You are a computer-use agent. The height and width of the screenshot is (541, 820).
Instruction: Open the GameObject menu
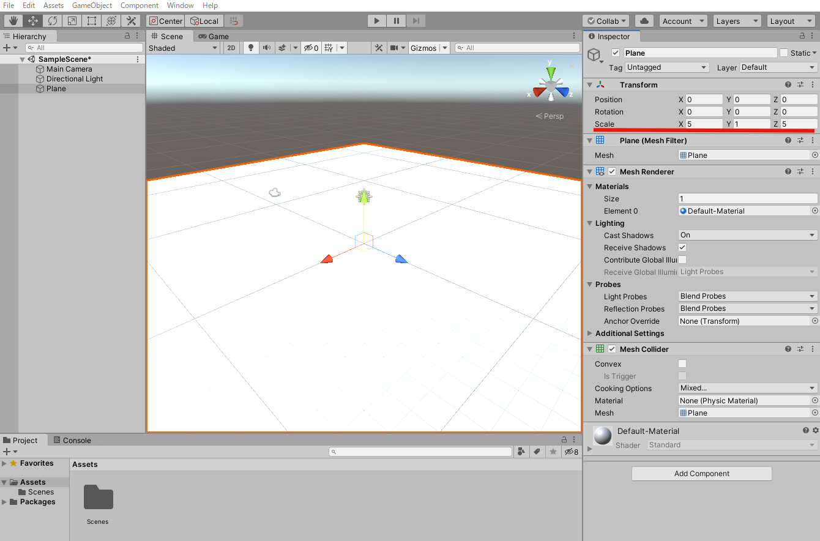92,5
